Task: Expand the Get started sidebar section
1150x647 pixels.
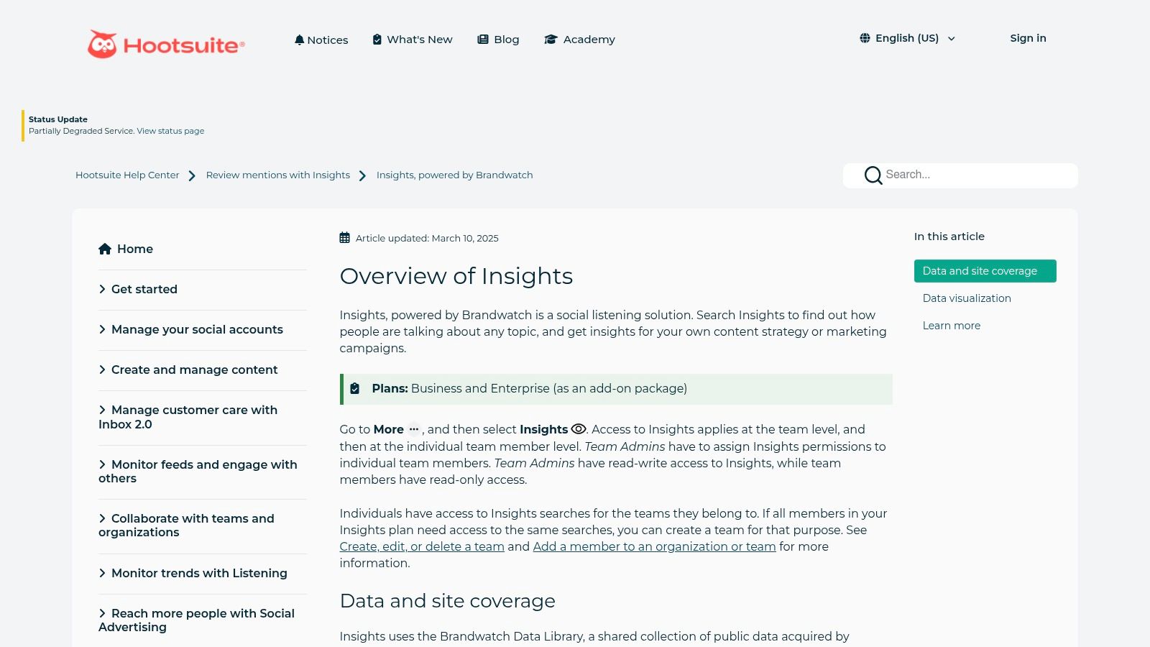Action: (144, 289)
